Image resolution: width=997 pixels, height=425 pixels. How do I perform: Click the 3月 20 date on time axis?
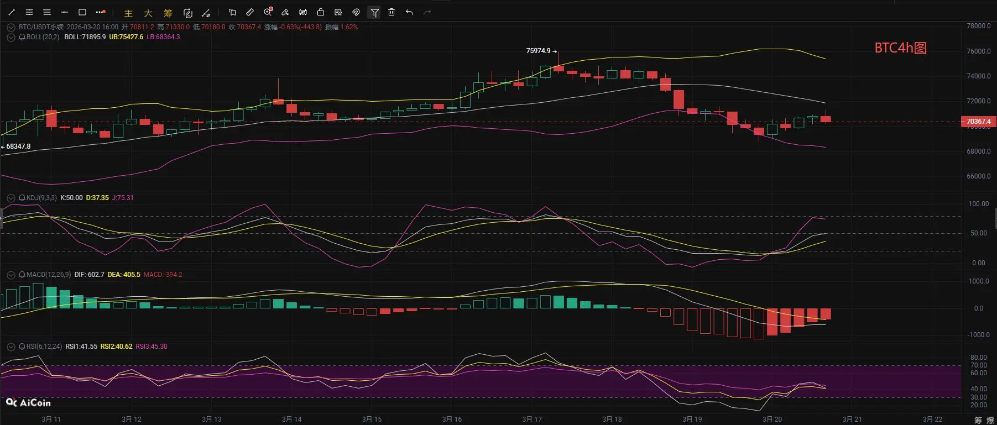(x=772, y=419)
